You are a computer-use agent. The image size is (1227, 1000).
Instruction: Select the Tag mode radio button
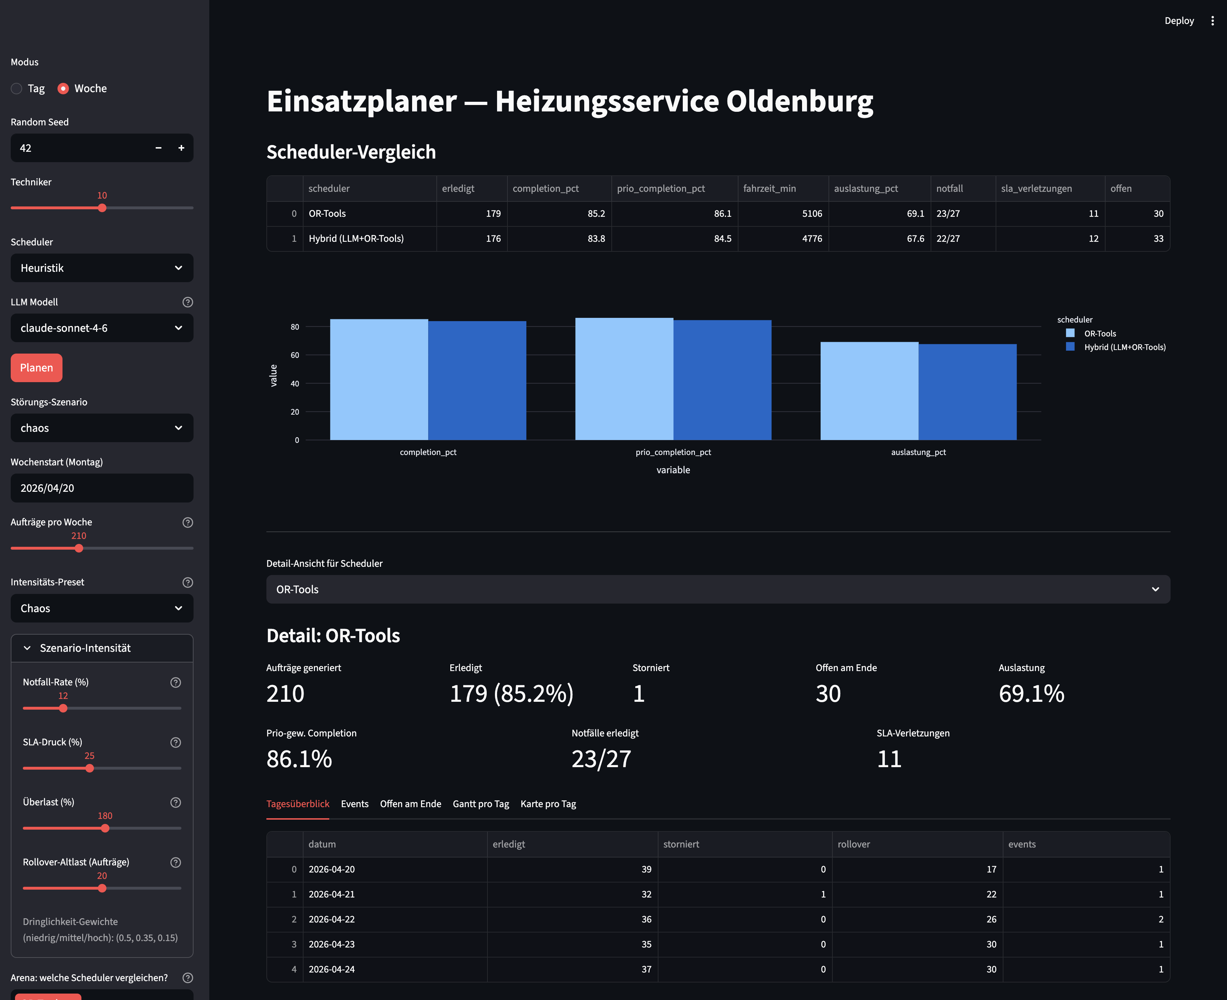[17, 89]
